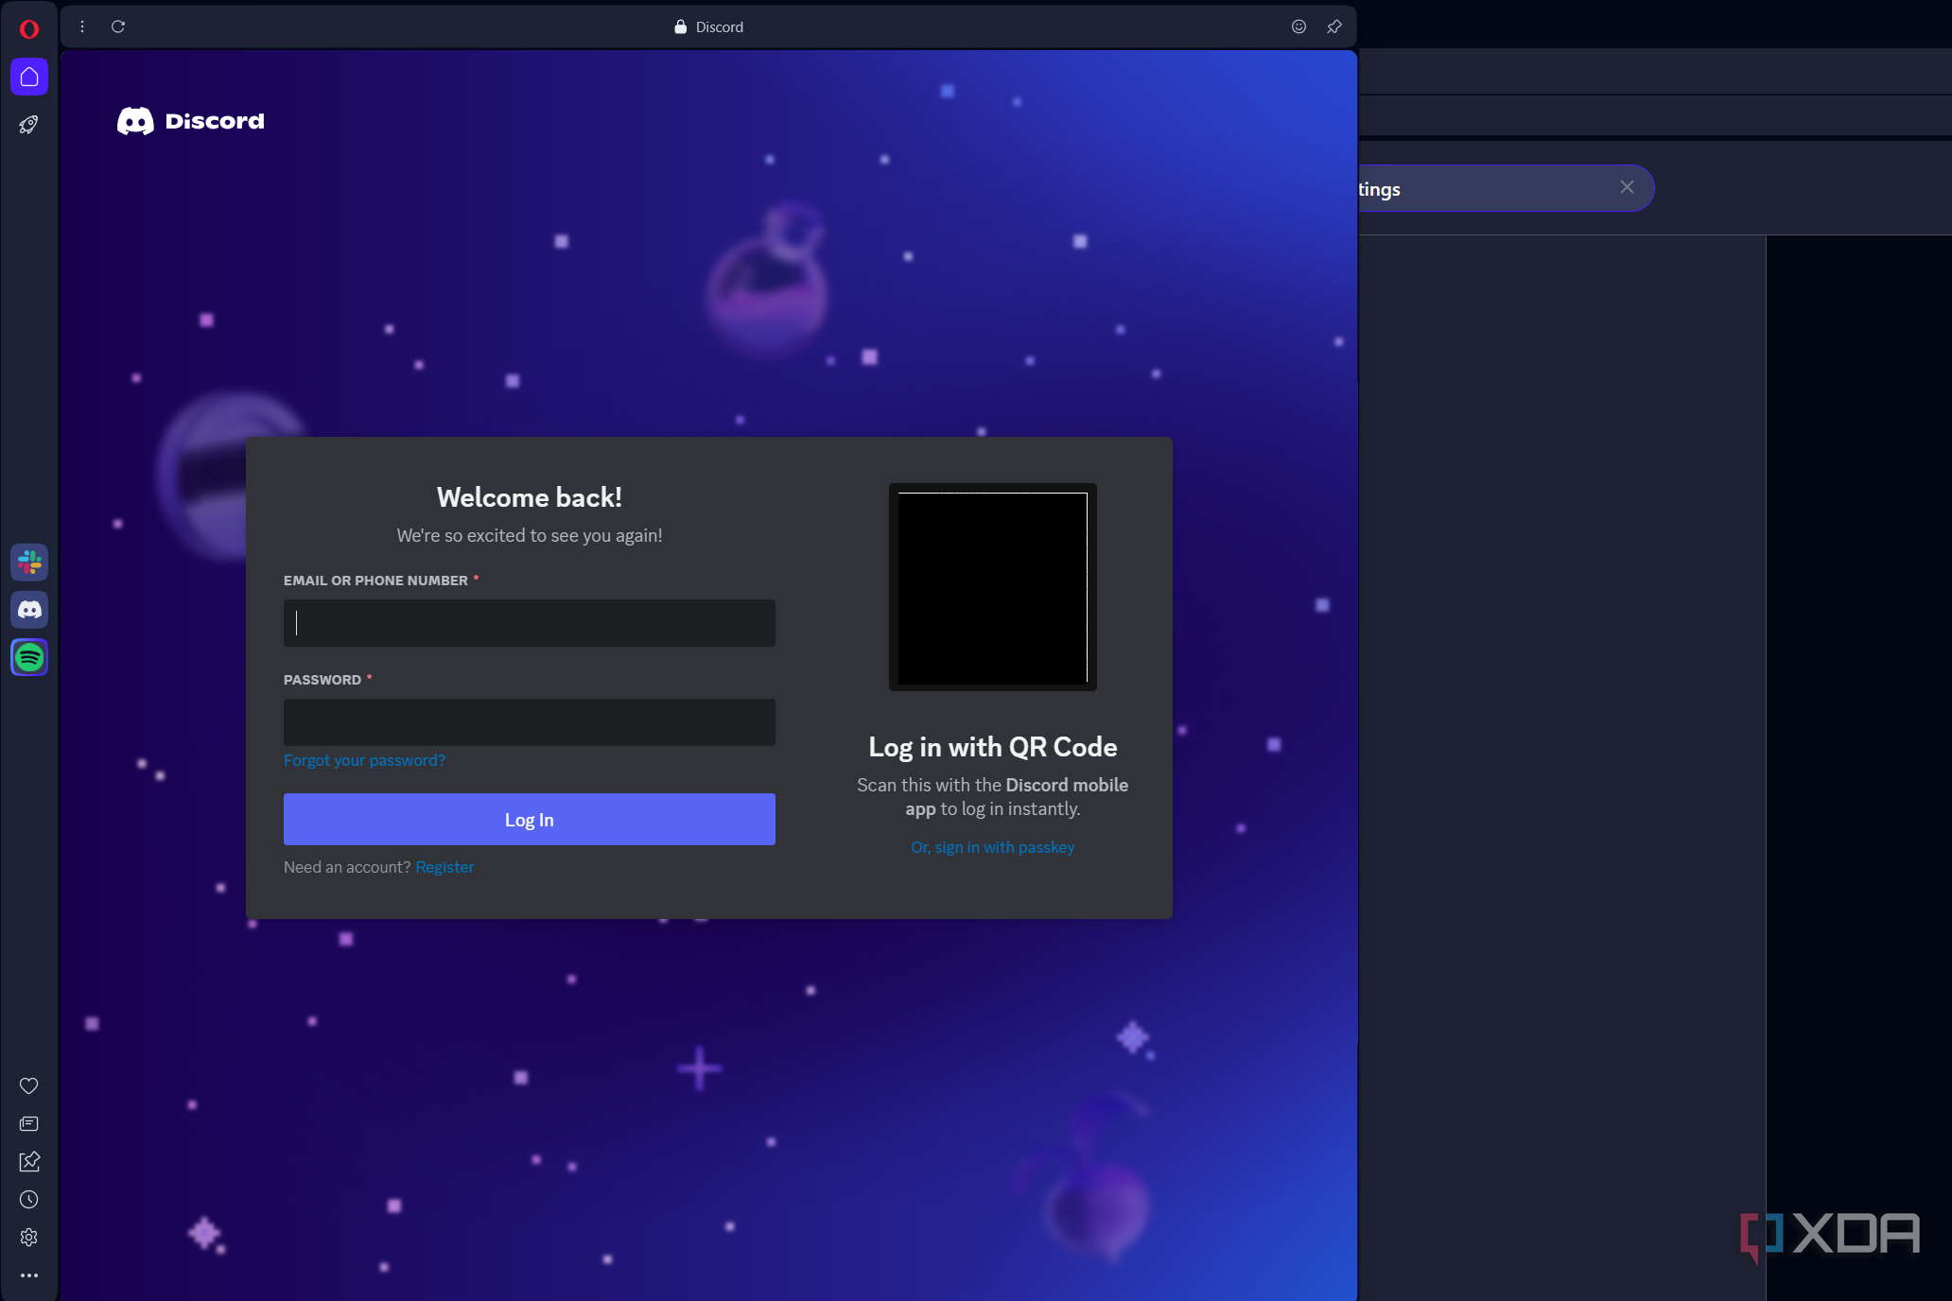Viewport: 1952px width, 1301px height.
Task: Reload the Discord panel
Action: (x=118, y=26)
